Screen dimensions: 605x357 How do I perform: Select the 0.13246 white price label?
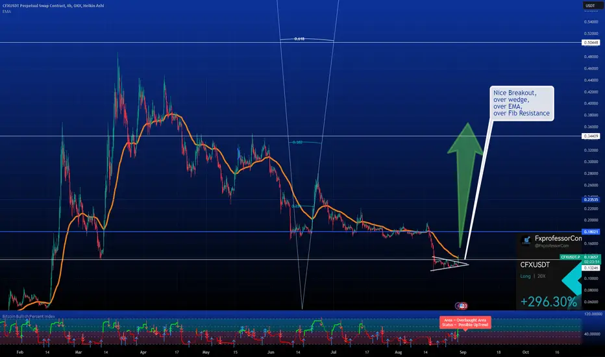tap(591, 268)
